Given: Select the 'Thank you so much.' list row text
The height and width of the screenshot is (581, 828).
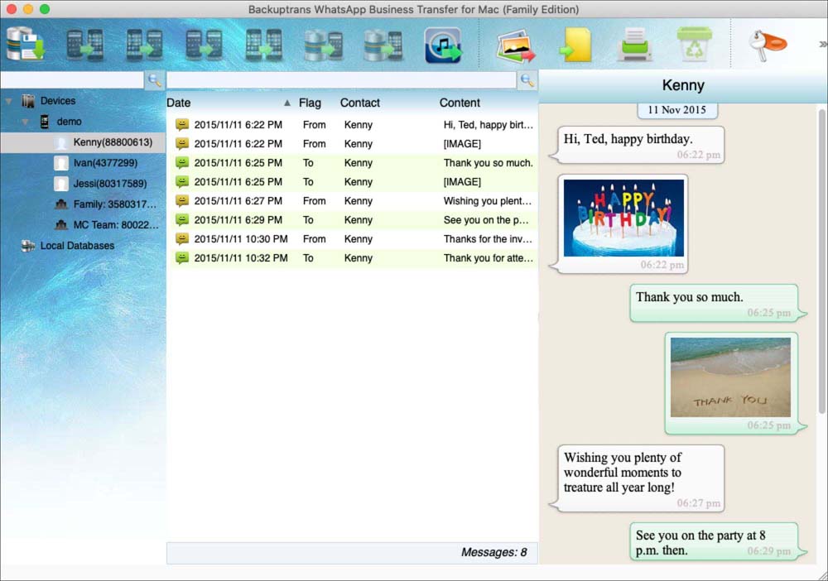Looking at the screenshot, I should coord(488,163).
